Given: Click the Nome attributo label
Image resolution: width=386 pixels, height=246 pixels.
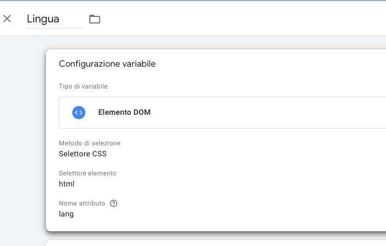Looking at the screenshot, I should (x=82, y=203).
